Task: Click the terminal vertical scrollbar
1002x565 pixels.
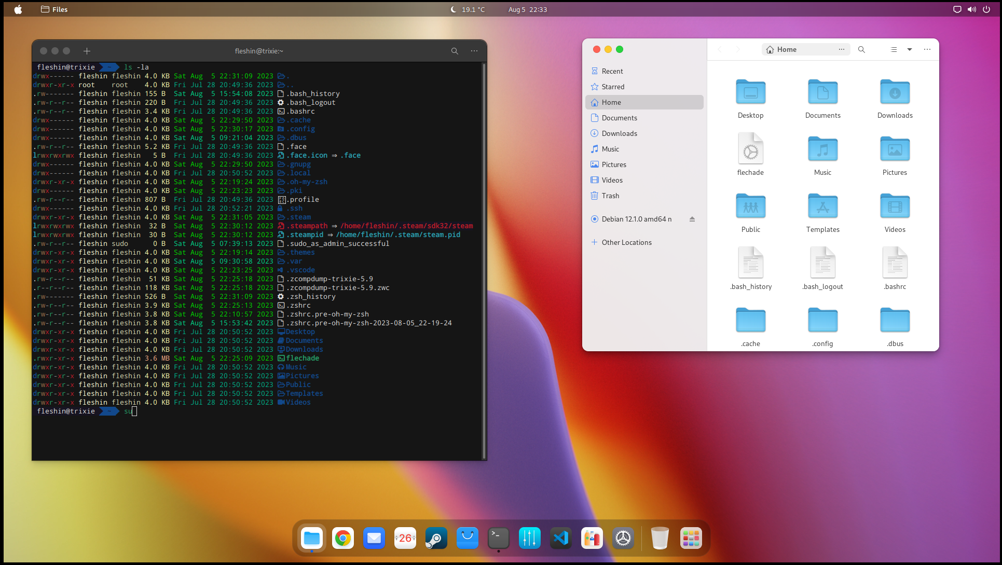Action: pyautogui.click(x=484, y=259)
